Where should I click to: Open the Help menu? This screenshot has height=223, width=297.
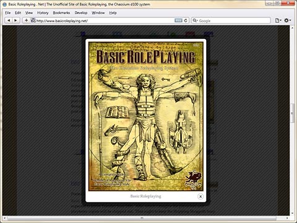click(x=113, y=13)
